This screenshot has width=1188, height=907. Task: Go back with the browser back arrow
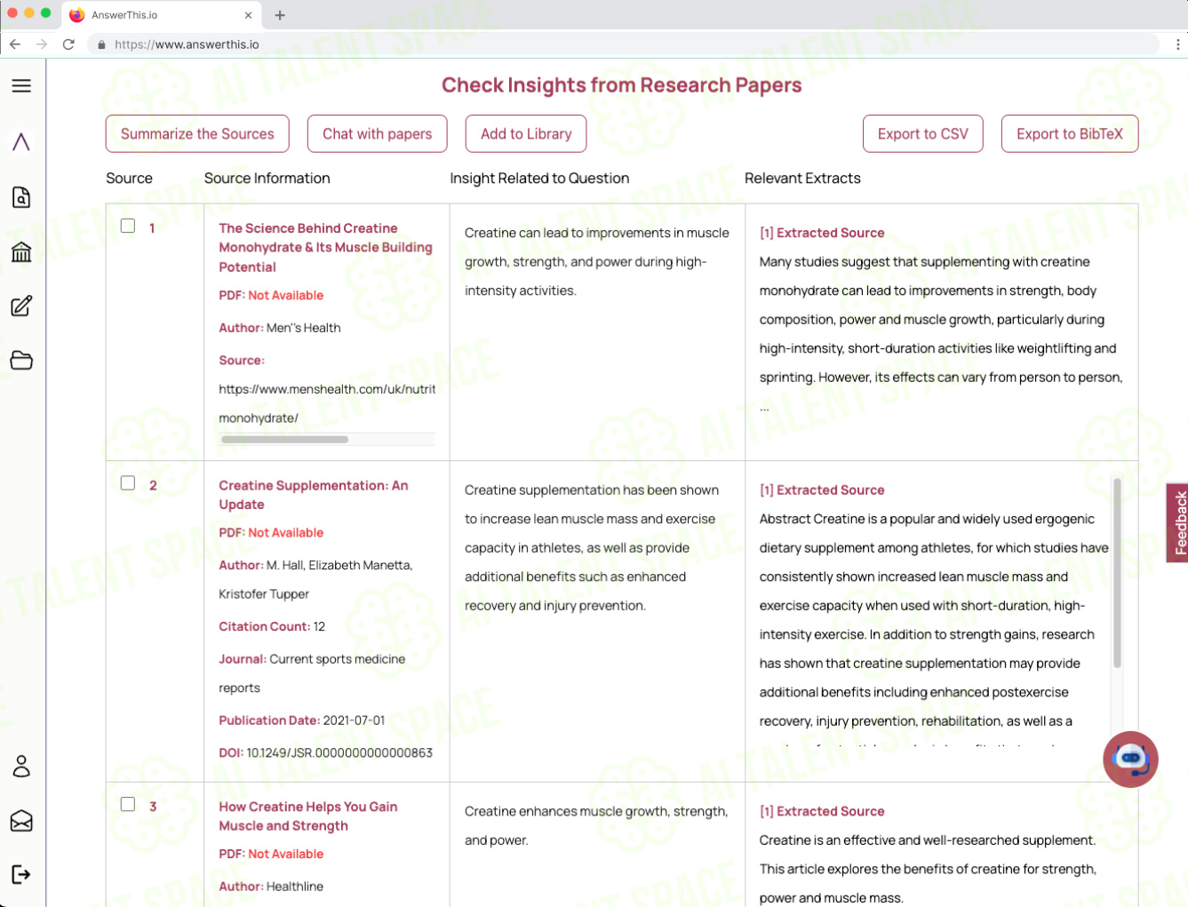(15, 44)
